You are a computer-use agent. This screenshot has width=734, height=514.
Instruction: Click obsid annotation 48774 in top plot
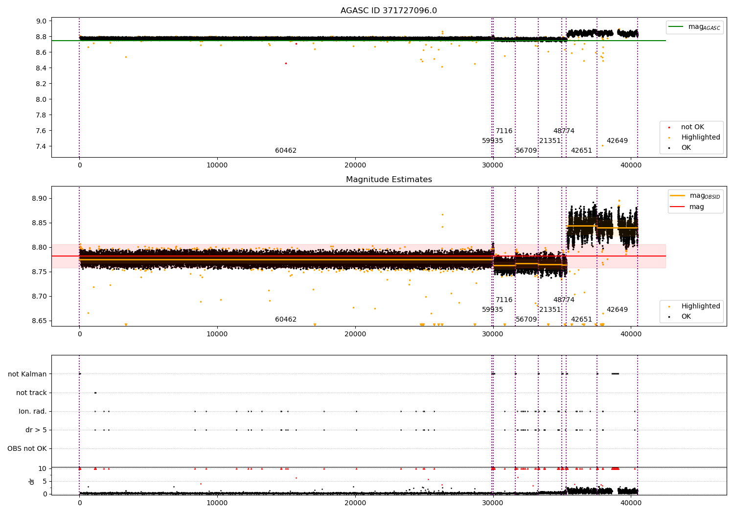pyautogui.click(x=564, y=131)
